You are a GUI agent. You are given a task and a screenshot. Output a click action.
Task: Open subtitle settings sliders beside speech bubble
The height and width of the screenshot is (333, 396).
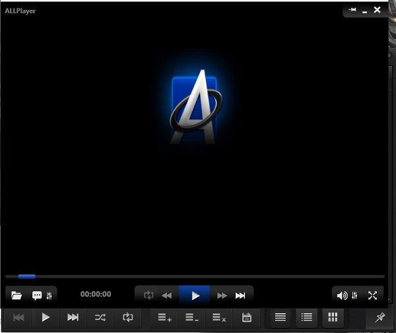coord(49,295)
